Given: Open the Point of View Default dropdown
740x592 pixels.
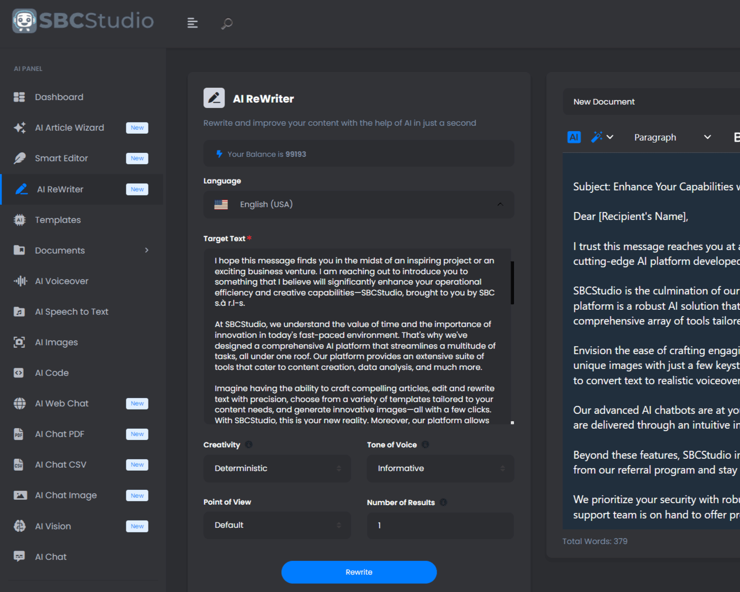Looking at the screenshot, I should [277, 525].
